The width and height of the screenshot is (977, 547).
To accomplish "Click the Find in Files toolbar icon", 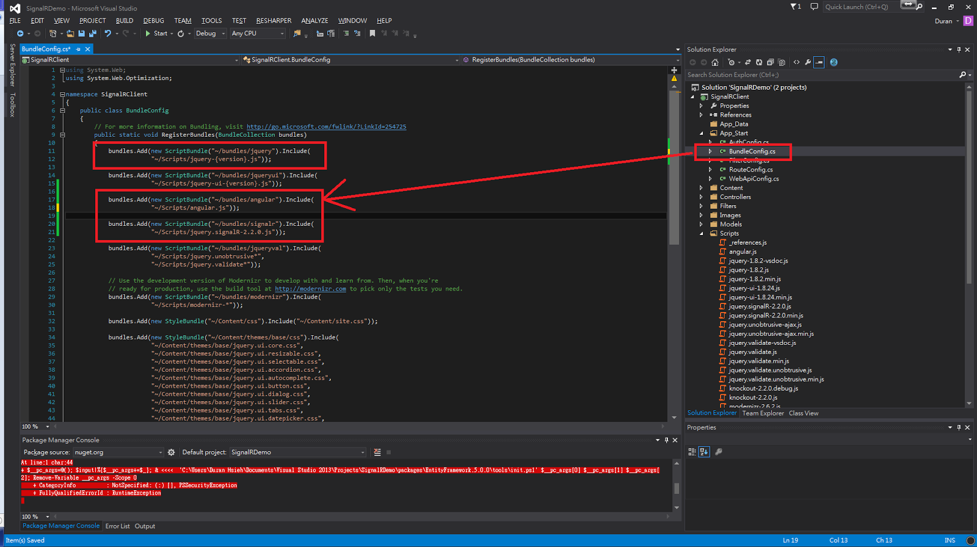I will coord(297,34).
